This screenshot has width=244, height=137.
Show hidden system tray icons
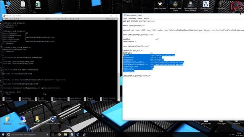click(x=230, y=134)
